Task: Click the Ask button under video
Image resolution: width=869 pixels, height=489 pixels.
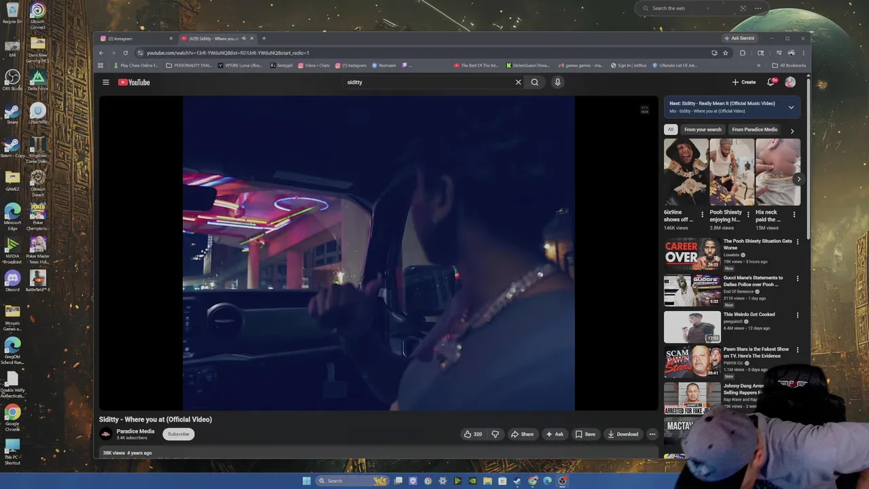Action: pos(555,434)
